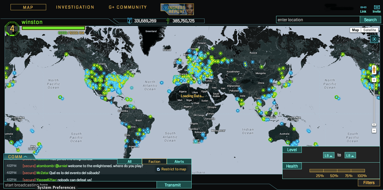This screenshot has width=383, height=190.
Task: Switch COMM to the Alerts tab
Action: point(179,161)
